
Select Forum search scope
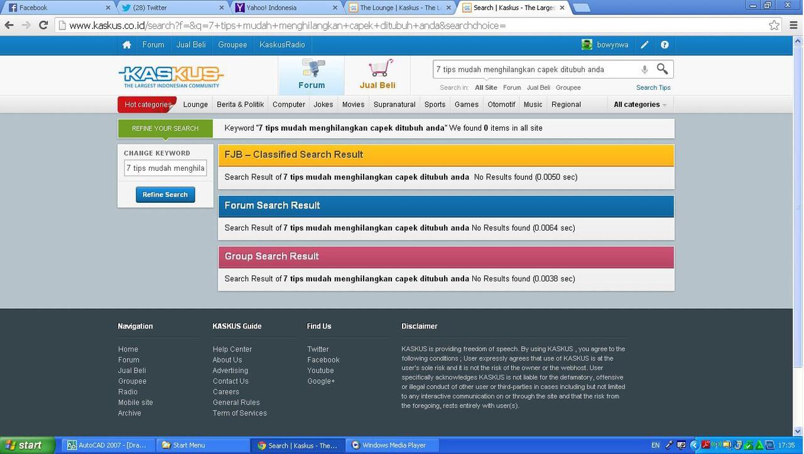click(512, 88)
